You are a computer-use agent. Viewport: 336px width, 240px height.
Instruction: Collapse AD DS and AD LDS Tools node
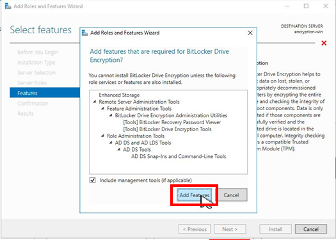pos(111,143)
